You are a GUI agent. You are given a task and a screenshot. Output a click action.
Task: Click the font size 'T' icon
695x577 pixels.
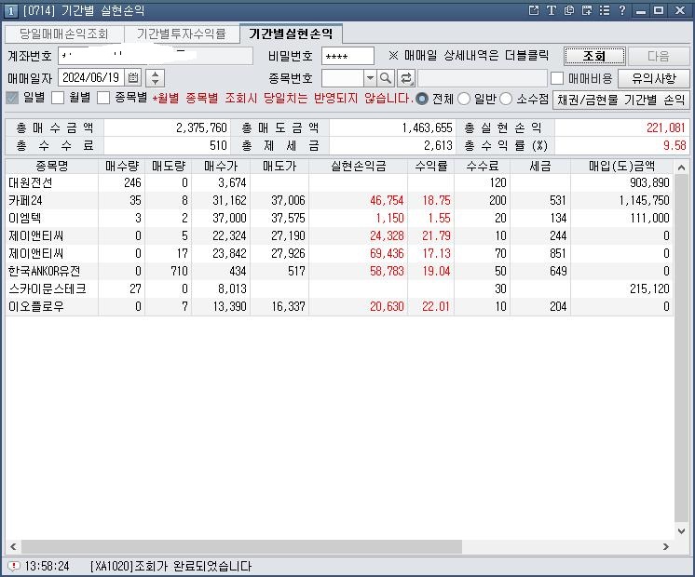click(x=551, y=10)
